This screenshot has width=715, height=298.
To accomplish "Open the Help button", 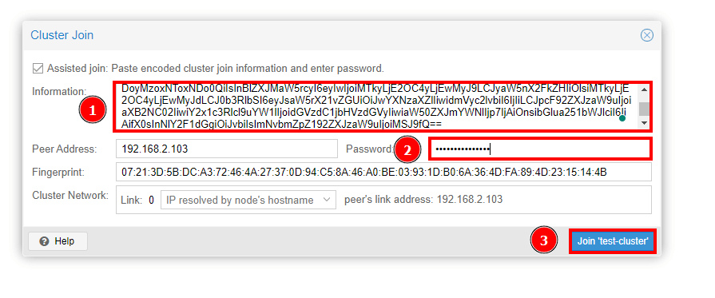I will [x=58, y=241].
